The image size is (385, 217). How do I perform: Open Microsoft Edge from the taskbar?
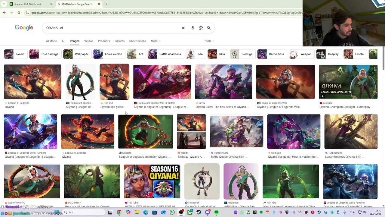pos(146,212)
